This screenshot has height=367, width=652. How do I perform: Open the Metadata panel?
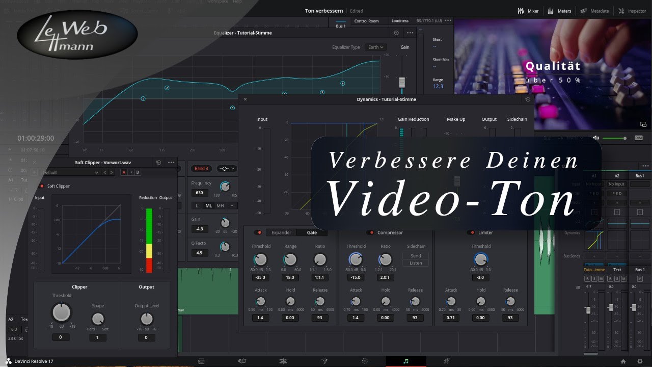[x=594, y=11]
